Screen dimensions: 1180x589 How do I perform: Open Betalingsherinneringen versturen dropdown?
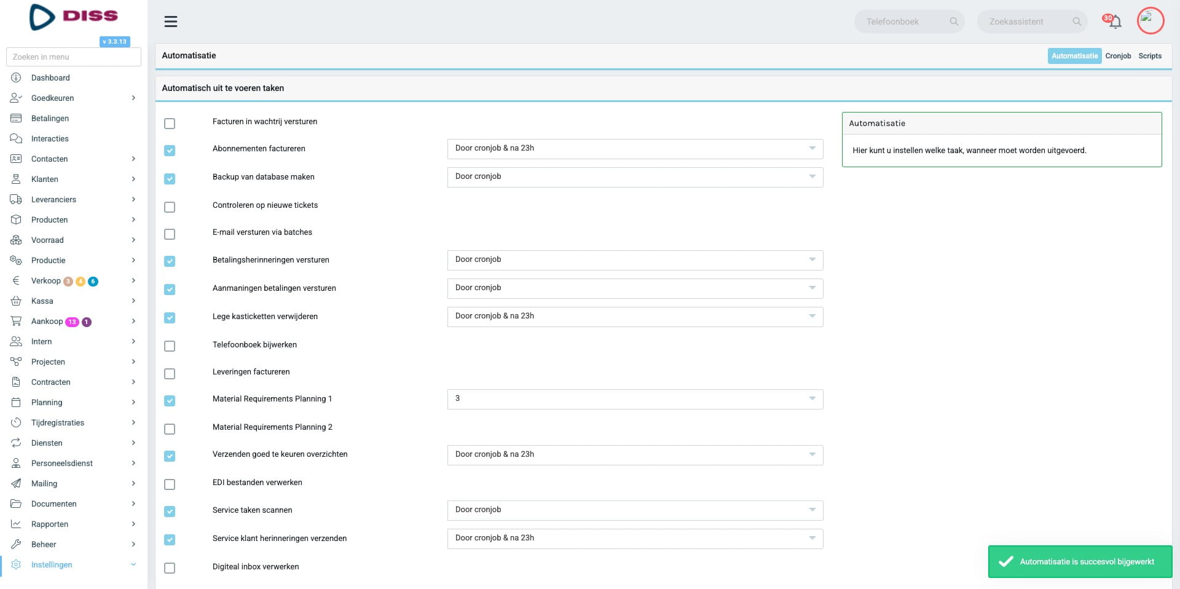coord(635,260)
